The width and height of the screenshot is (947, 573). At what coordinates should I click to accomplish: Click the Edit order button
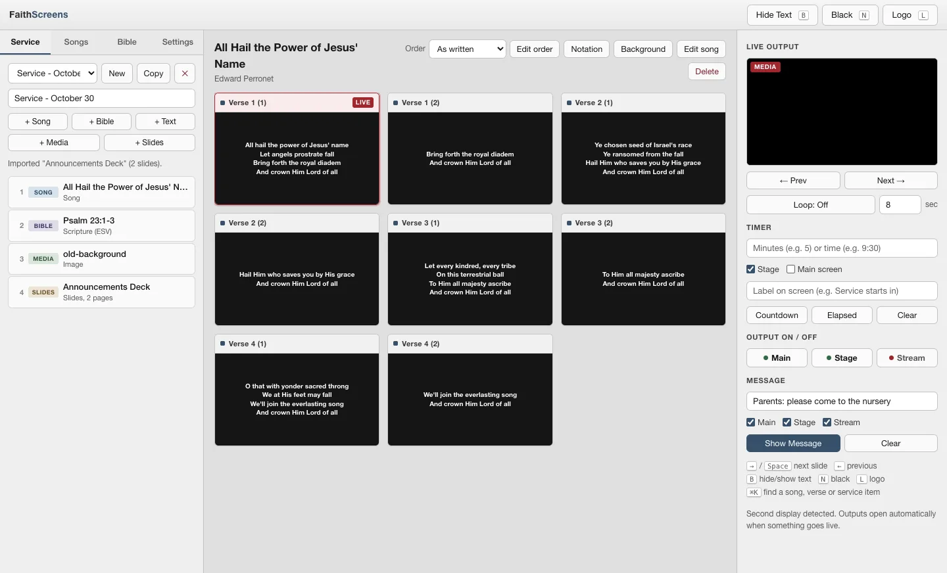pos(535,49)
